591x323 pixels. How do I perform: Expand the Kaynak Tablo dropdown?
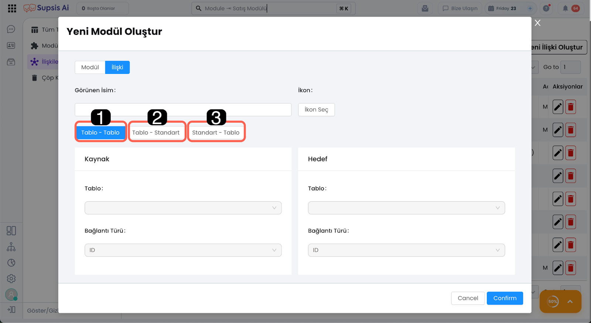click(x=183, y=208)
